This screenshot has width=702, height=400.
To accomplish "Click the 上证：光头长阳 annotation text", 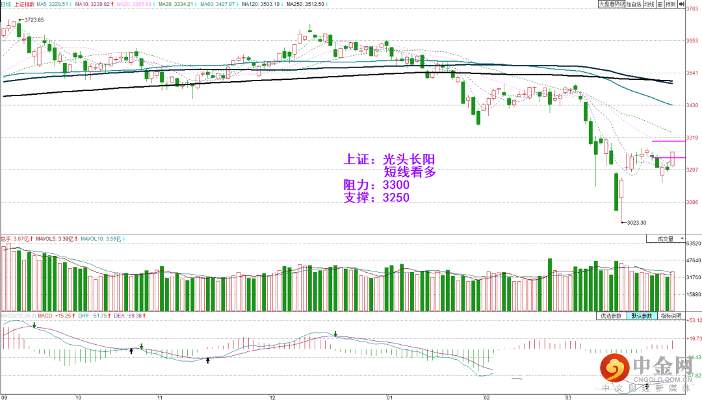I will [x=389, y=159].
